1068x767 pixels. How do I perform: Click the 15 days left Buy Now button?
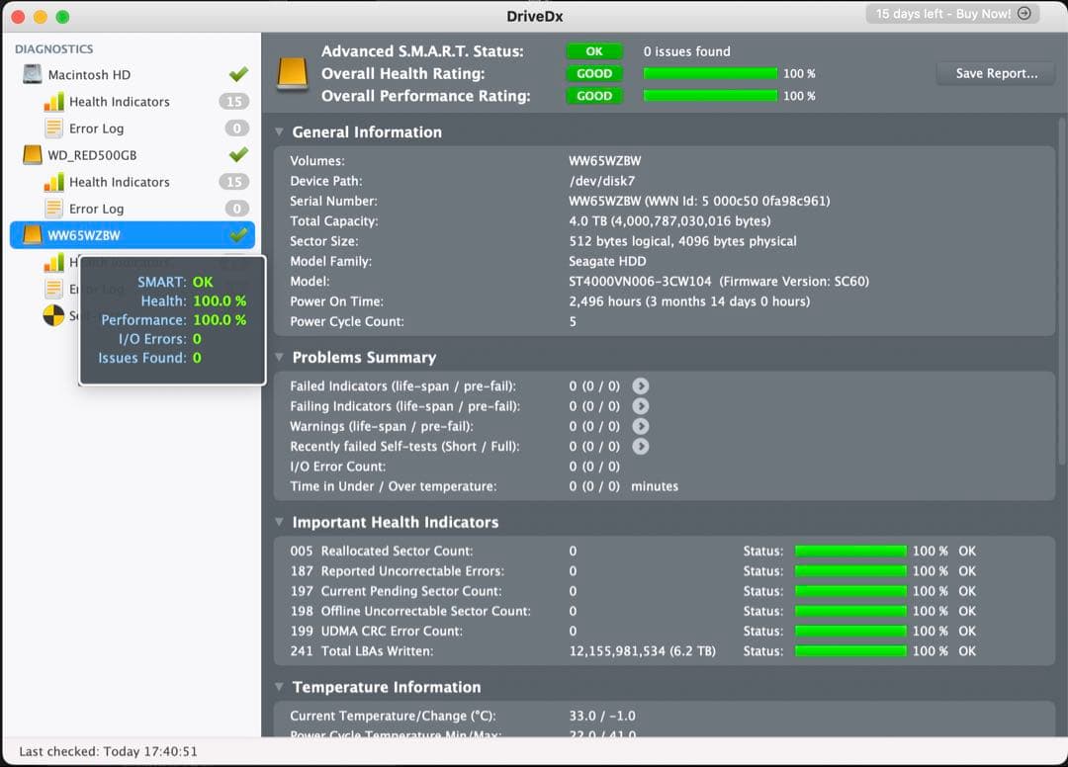tap(952, 14)
